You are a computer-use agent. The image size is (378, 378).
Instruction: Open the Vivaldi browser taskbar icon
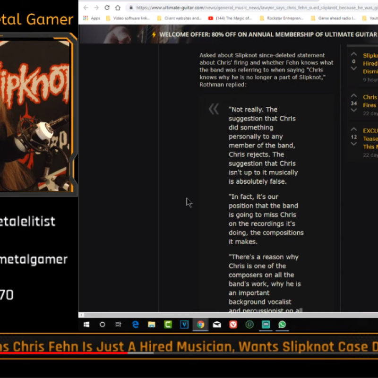[x=233, y=325]
